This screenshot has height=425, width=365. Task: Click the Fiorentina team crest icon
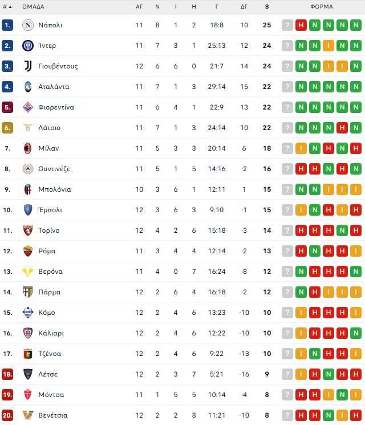(x=28, y=107)
